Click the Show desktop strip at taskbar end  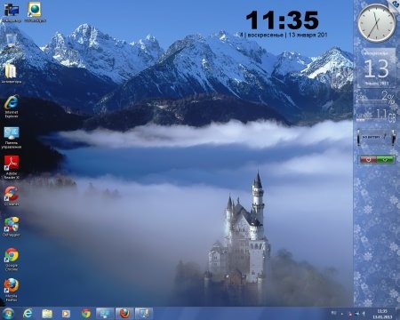(x=398, y=314)
